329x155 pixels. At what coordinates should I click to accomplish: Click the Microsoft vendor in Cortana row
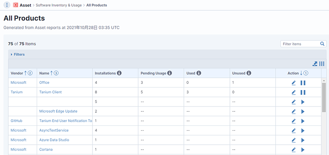pos(19,149)
